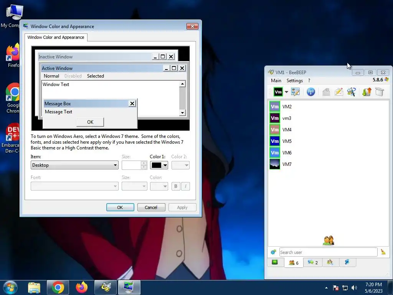The image size is (393, 295).
Task: Click the blue broadcast antenna icon
Action: coord(311,92)
